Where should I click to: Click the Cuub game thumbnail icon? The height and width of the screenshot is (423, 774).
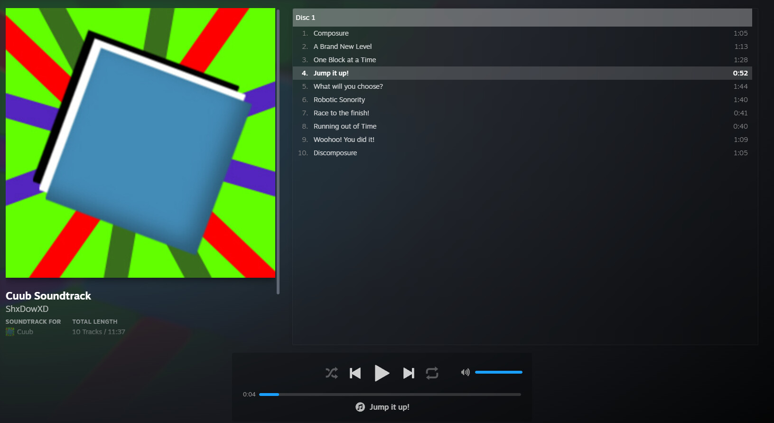coord(10,332)
